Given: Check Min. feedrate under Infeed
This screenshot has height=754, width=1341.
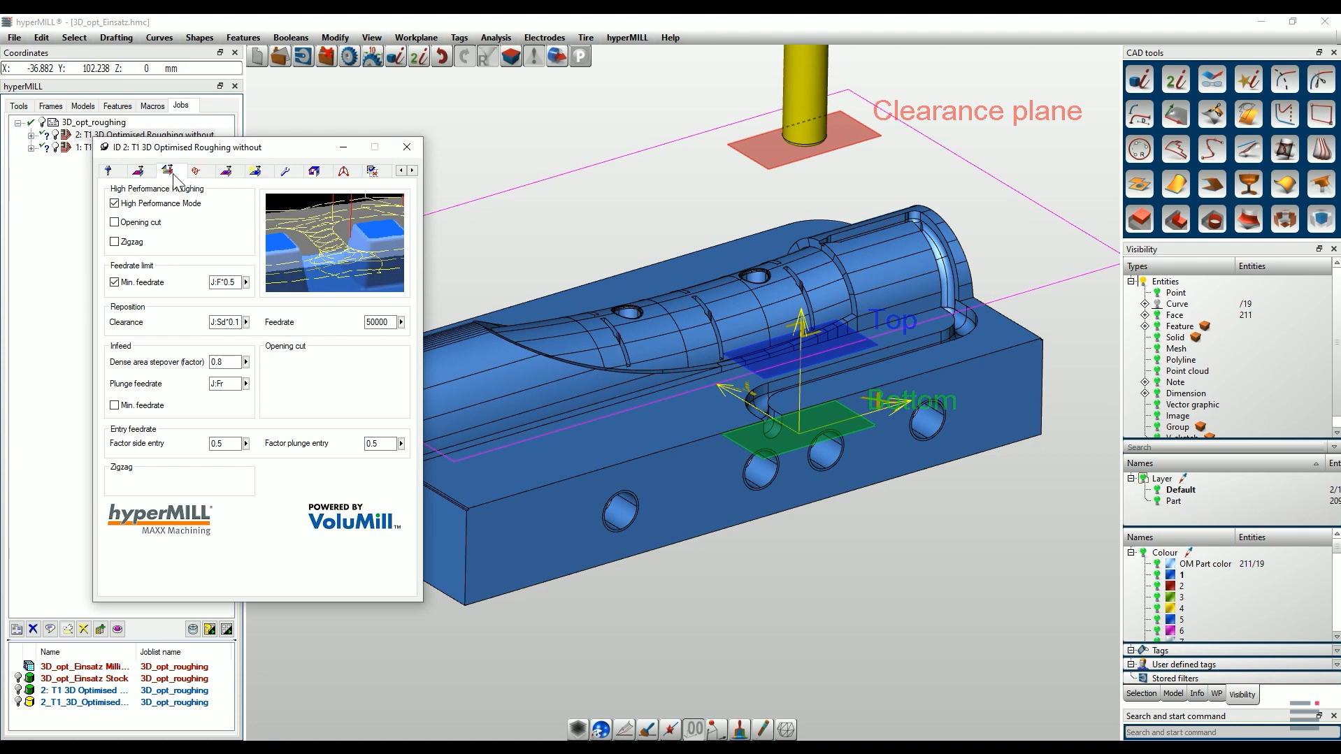Looking at the screenshot, I should [115, 405].
